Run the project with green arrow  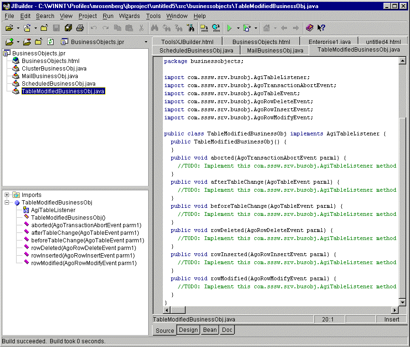(x=230, y=28)
